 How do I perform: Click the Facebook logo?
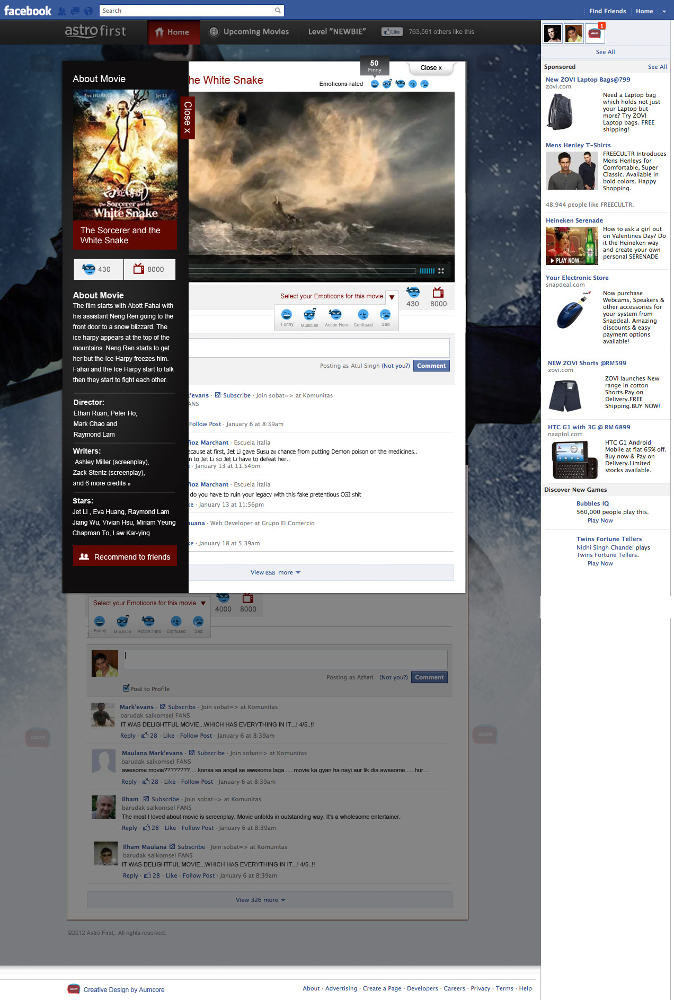click(x=28, y=11)
